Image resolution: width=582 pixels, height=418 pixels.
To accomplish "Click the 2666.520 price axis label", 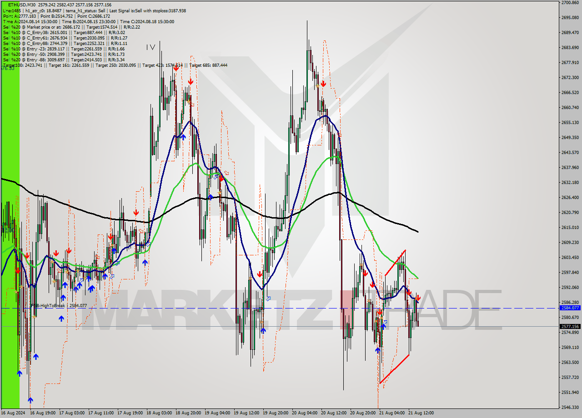I will (570, 93).
